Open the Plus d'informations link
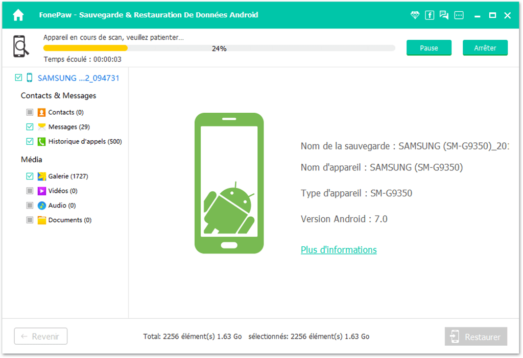 339,250
